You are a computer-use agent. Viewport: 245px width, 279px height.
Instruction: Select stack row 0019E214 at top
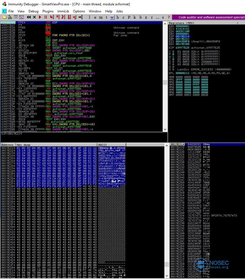tap(207, 144)
